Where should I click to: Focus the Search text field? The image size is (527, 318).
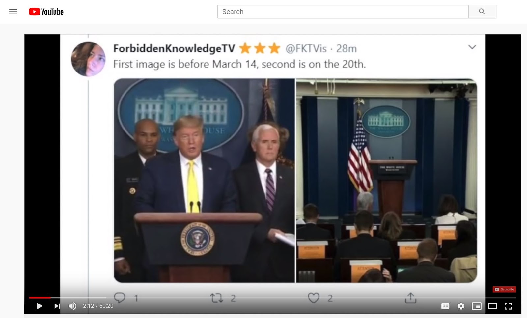(x=343, y=12)
